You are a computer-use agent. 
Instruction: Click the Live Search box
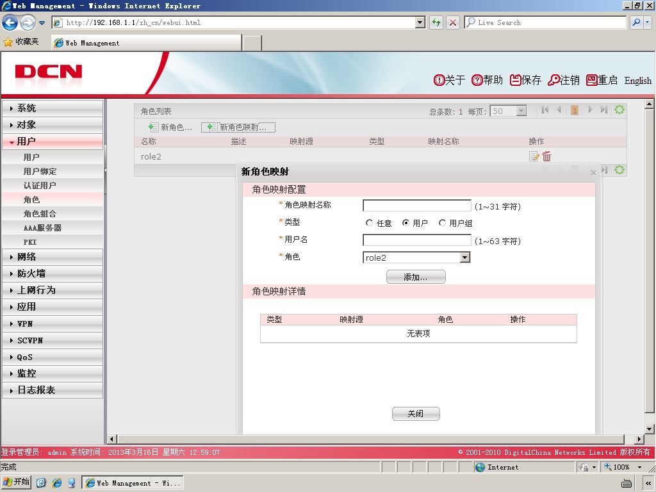point(545,22)
